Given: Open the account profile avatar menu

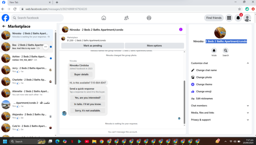Looking at the screenshot, I should tap(247, 18).
